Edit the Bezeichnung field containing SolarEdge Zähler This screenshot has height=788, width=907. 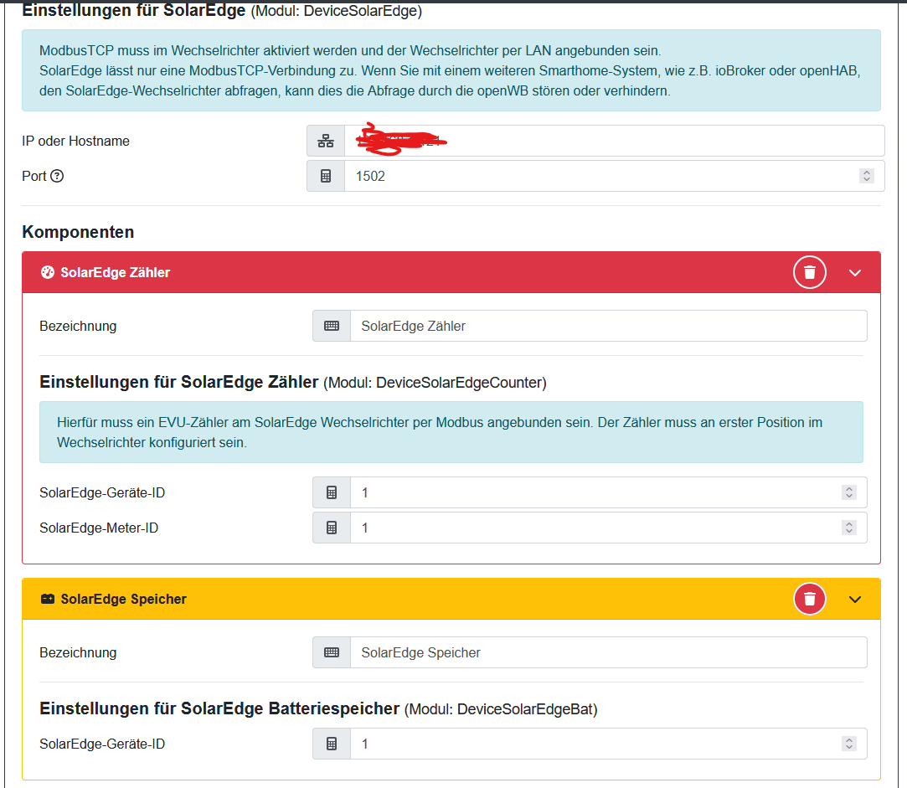pyautogui.click(x=609, y=326)
